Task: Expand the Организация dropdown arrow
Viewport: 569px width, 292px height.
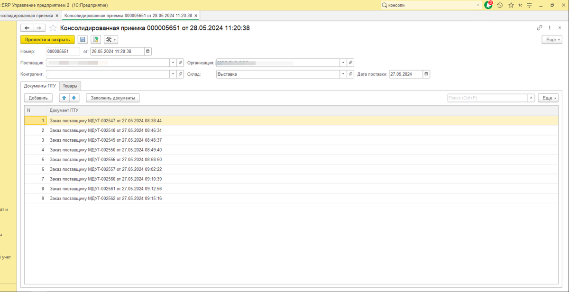Action: (x=343, y=63)
